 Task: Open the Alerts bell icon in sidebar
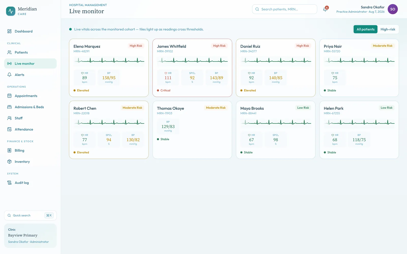(9, 75)
